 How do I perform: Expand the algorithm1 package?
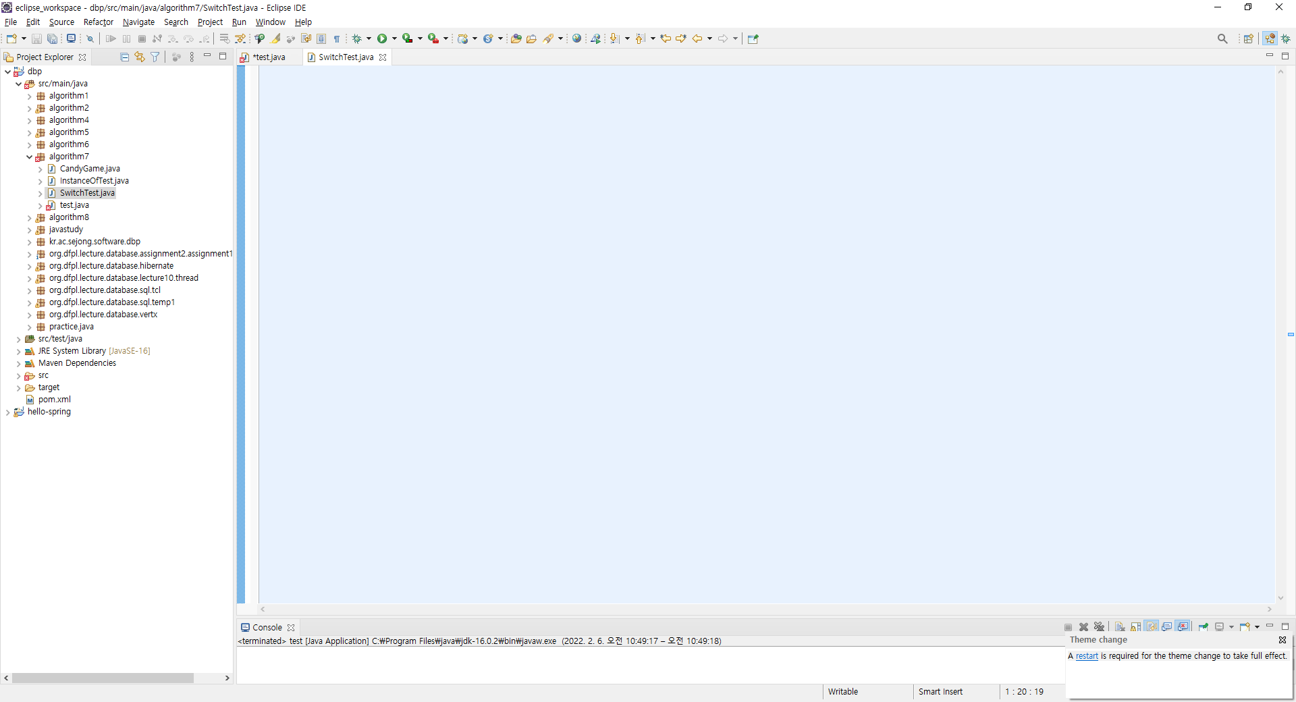[29, 96]
